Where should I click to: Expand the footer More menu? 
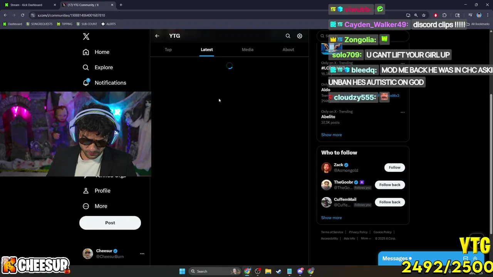point(366,239)
